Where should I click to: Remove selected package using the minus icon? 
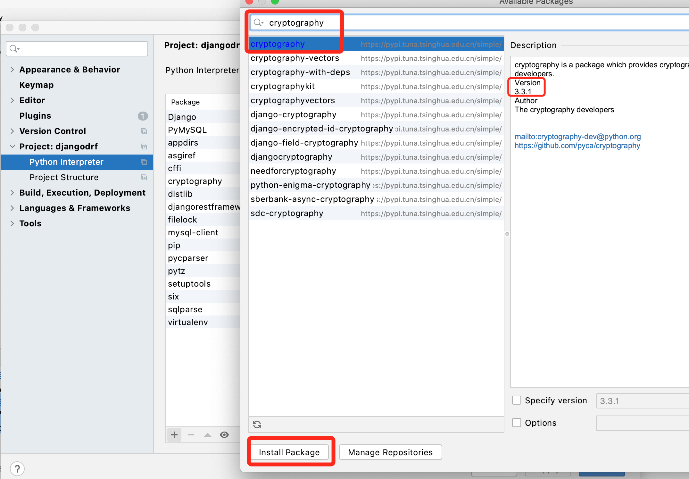pyautogui.click(x=191, y=435)
